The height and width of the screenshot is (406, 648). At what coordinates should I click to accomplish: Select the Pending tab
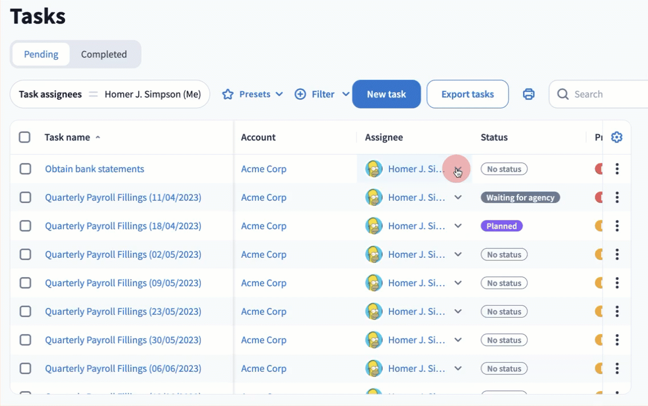click(x=41, y=54)
